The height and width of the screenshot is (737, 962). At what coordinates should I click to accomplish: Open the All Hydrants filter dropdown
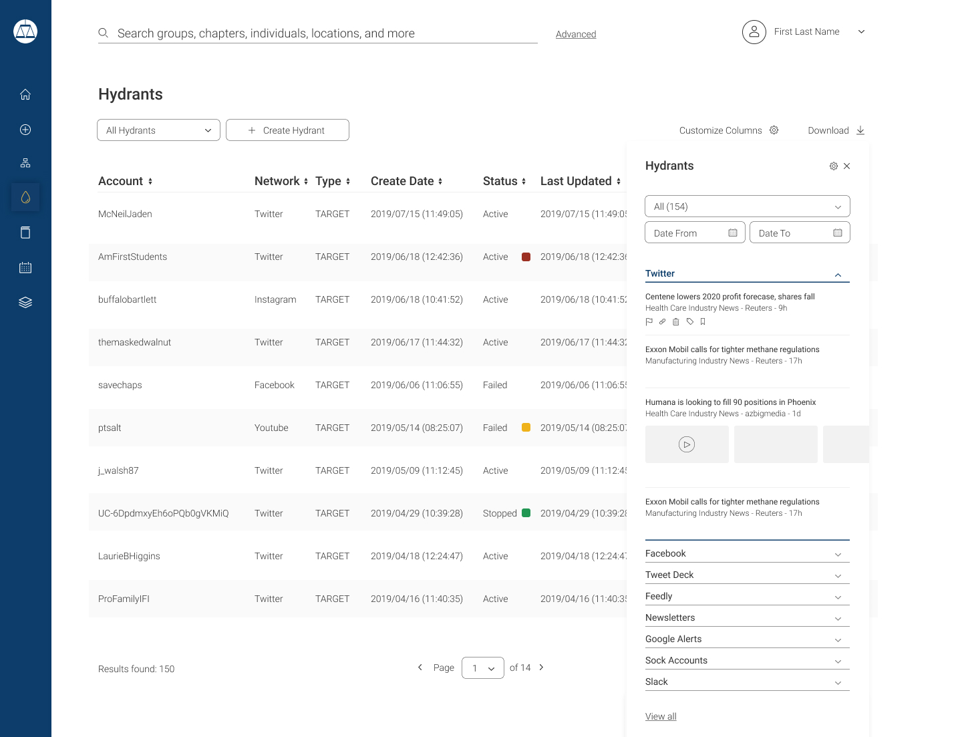158,130
